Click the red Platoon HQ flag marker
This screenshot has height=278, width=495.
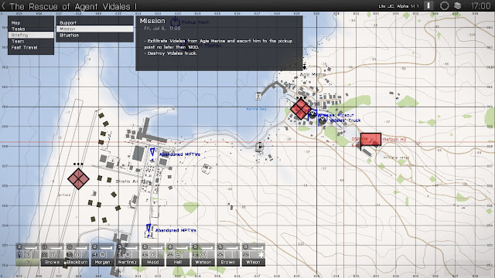click(x=370, y=140)
